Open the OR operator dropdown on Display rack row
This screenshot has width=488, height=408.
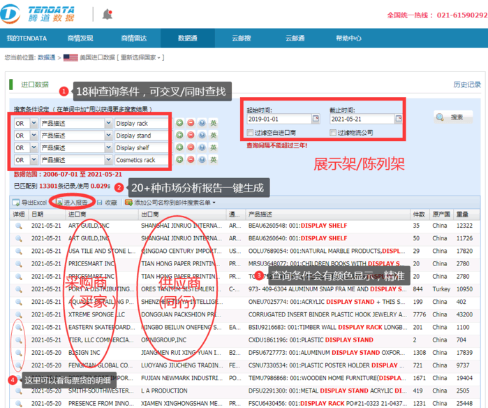(x=34, y=124)
